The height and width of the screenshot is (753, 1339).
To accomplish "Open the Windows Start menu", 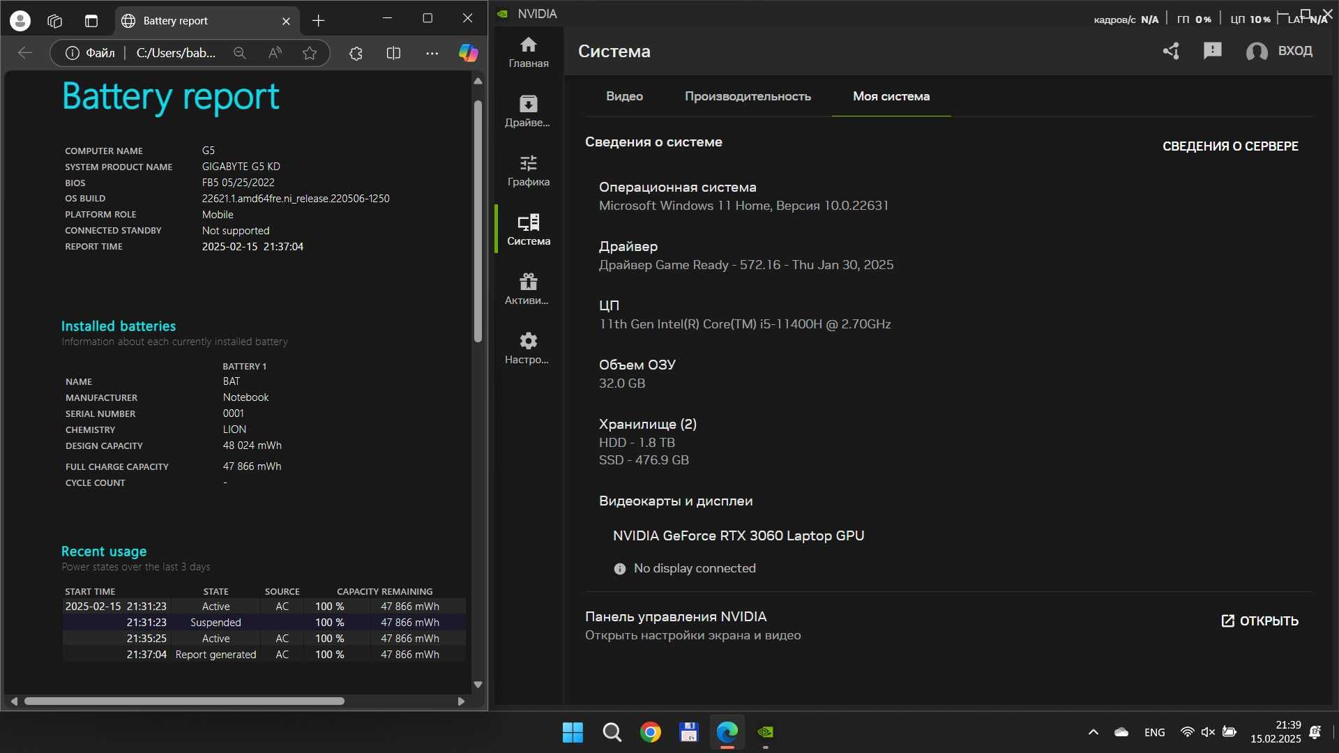I will click(573, 732).
